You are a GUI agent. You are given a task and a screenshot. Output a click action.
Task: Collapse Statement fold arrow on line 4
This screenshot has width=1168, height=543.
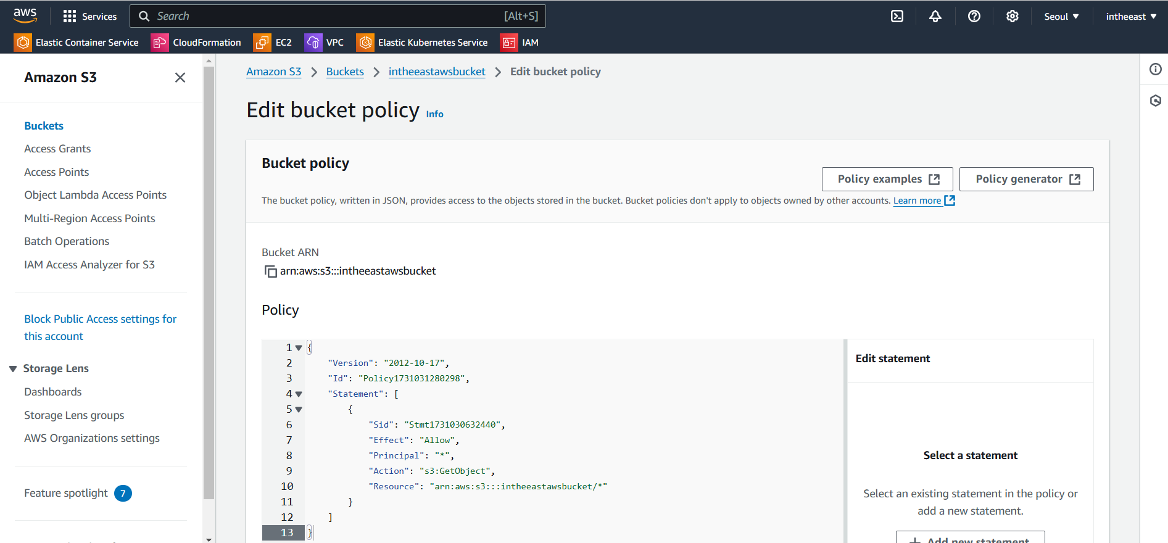point(299,394)
